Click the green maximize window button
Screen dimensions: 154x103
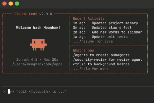17,4
